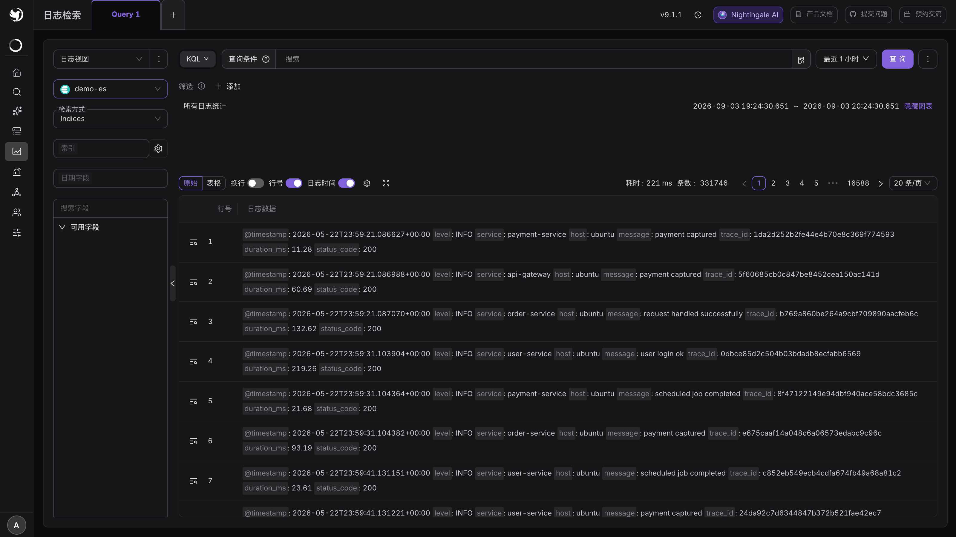This screenshot has height=537, width=956.
Task: Collapse the left fields panel handle
Action: (x=173, y=283)
